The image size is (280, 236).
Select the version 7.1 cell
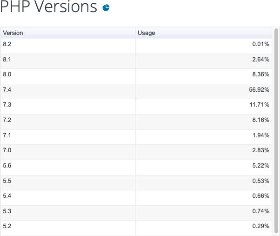[x=68, y=137]
